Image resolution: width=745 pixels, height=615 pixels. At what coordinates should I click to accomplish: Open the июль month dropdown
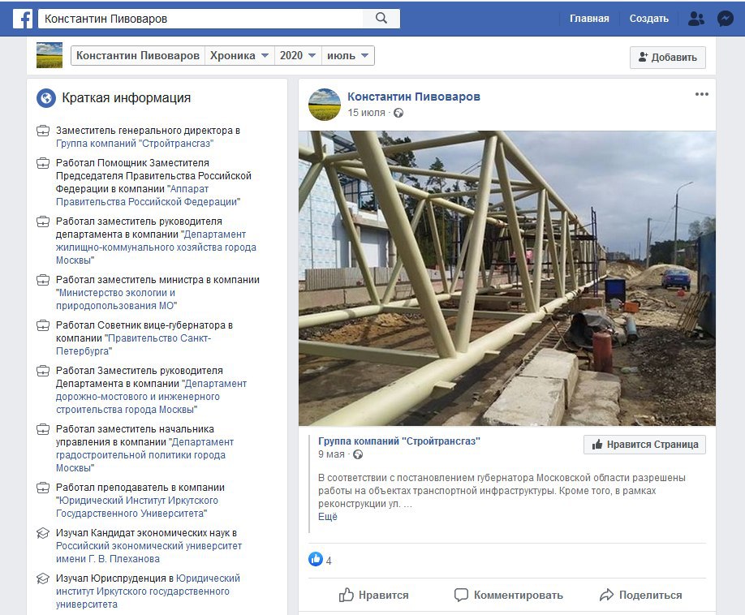pyautogui.click(x=348, y=55)
